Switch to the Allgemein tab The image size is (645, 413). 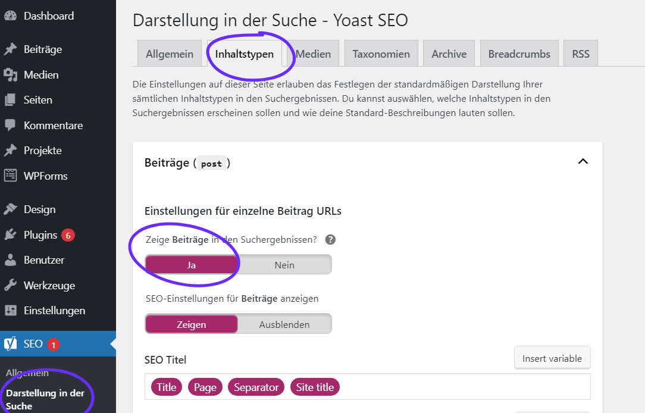(170, 54)
